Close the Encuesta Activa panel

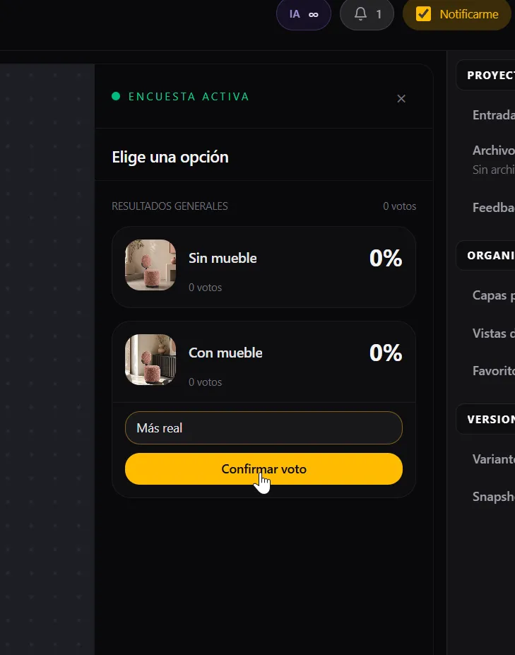401,99
